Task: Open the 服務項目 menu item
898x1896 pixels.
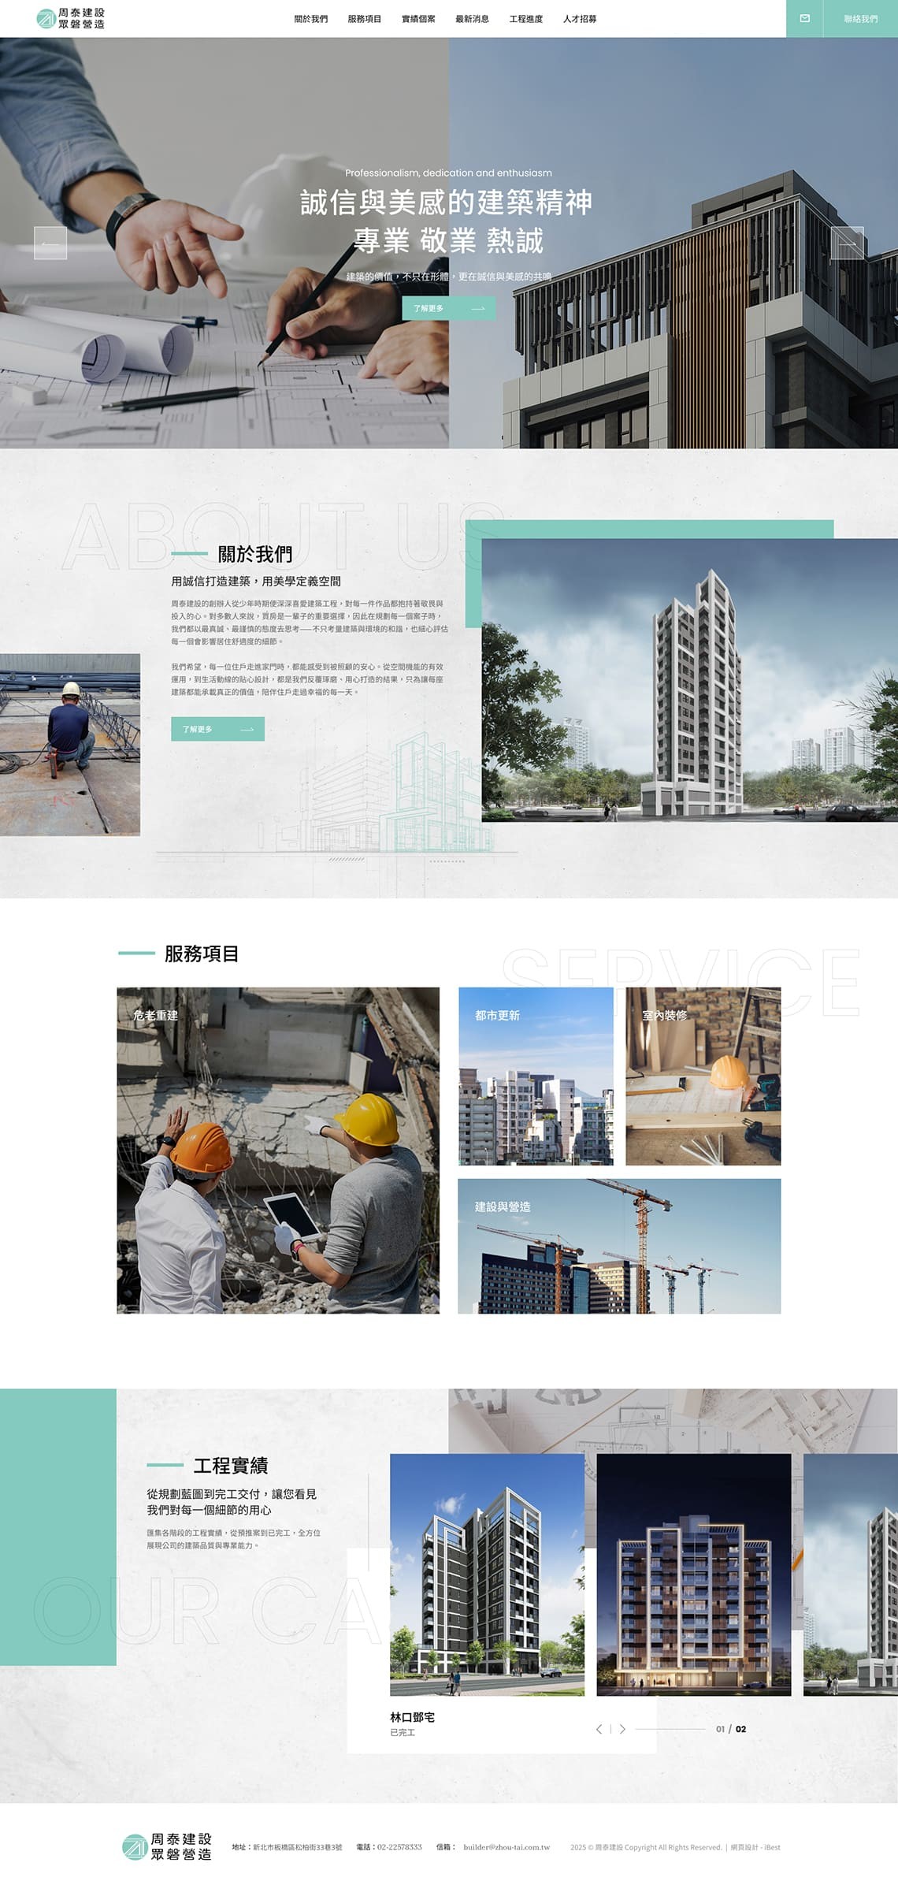Action: coord(364,19)
